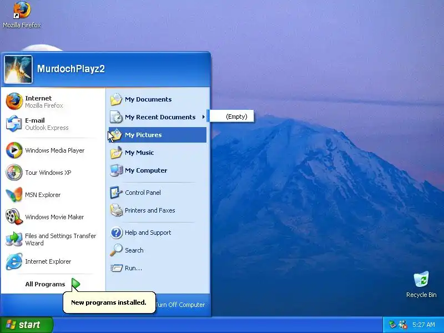Click Run... text label
Image resolution: width=444 pixels, height=333 pixels.
tap(133, 268)
